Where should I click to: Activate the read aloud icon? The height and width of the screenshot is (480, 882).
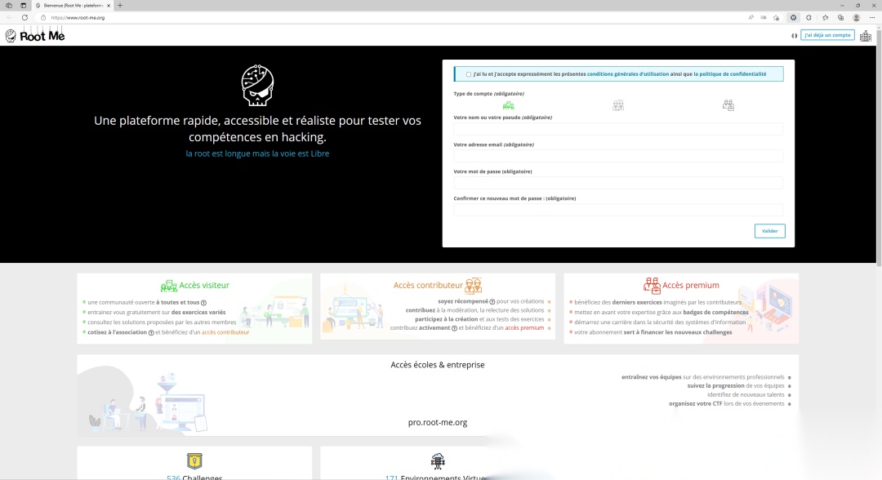click(751, 17)
